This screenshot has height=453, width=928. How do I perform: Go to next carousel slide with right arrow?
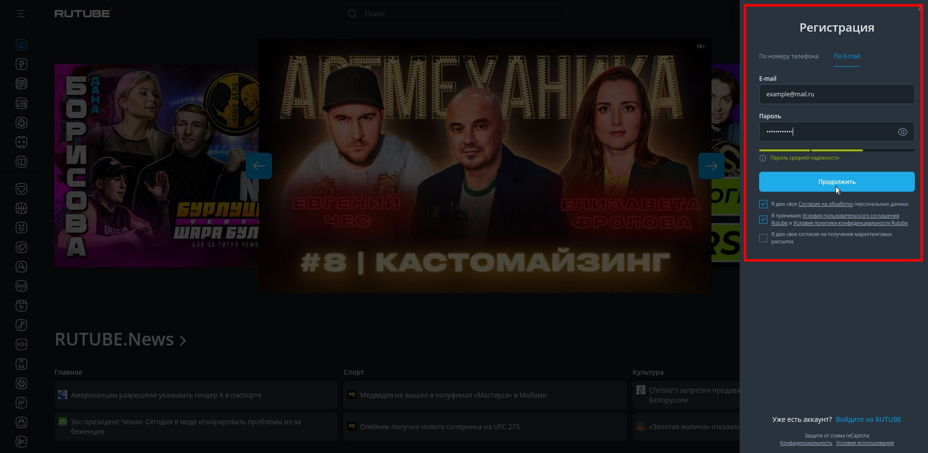coord(711,166)
